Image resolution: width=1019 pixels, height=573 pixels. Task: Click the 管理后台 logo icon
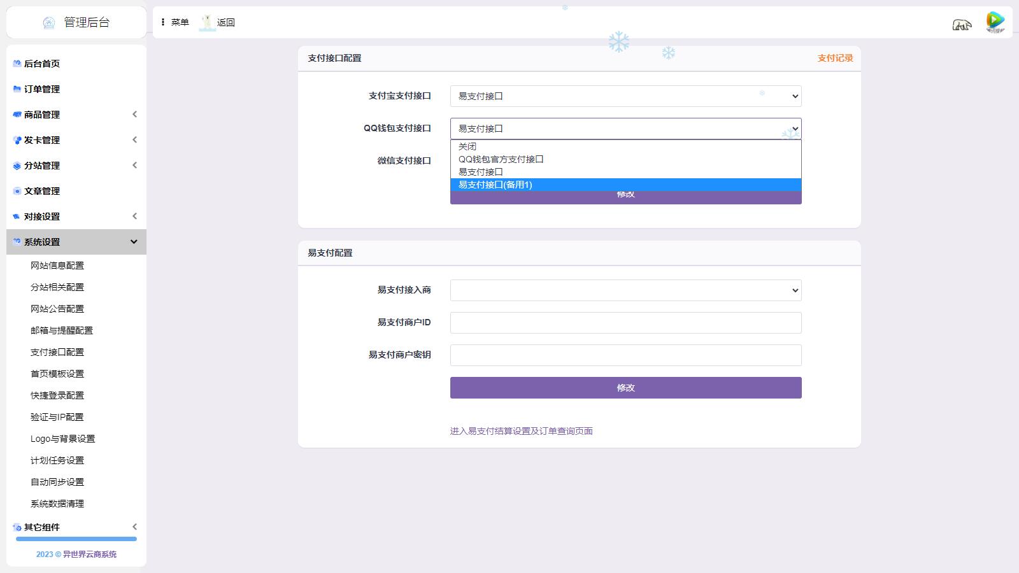[49, 23]
